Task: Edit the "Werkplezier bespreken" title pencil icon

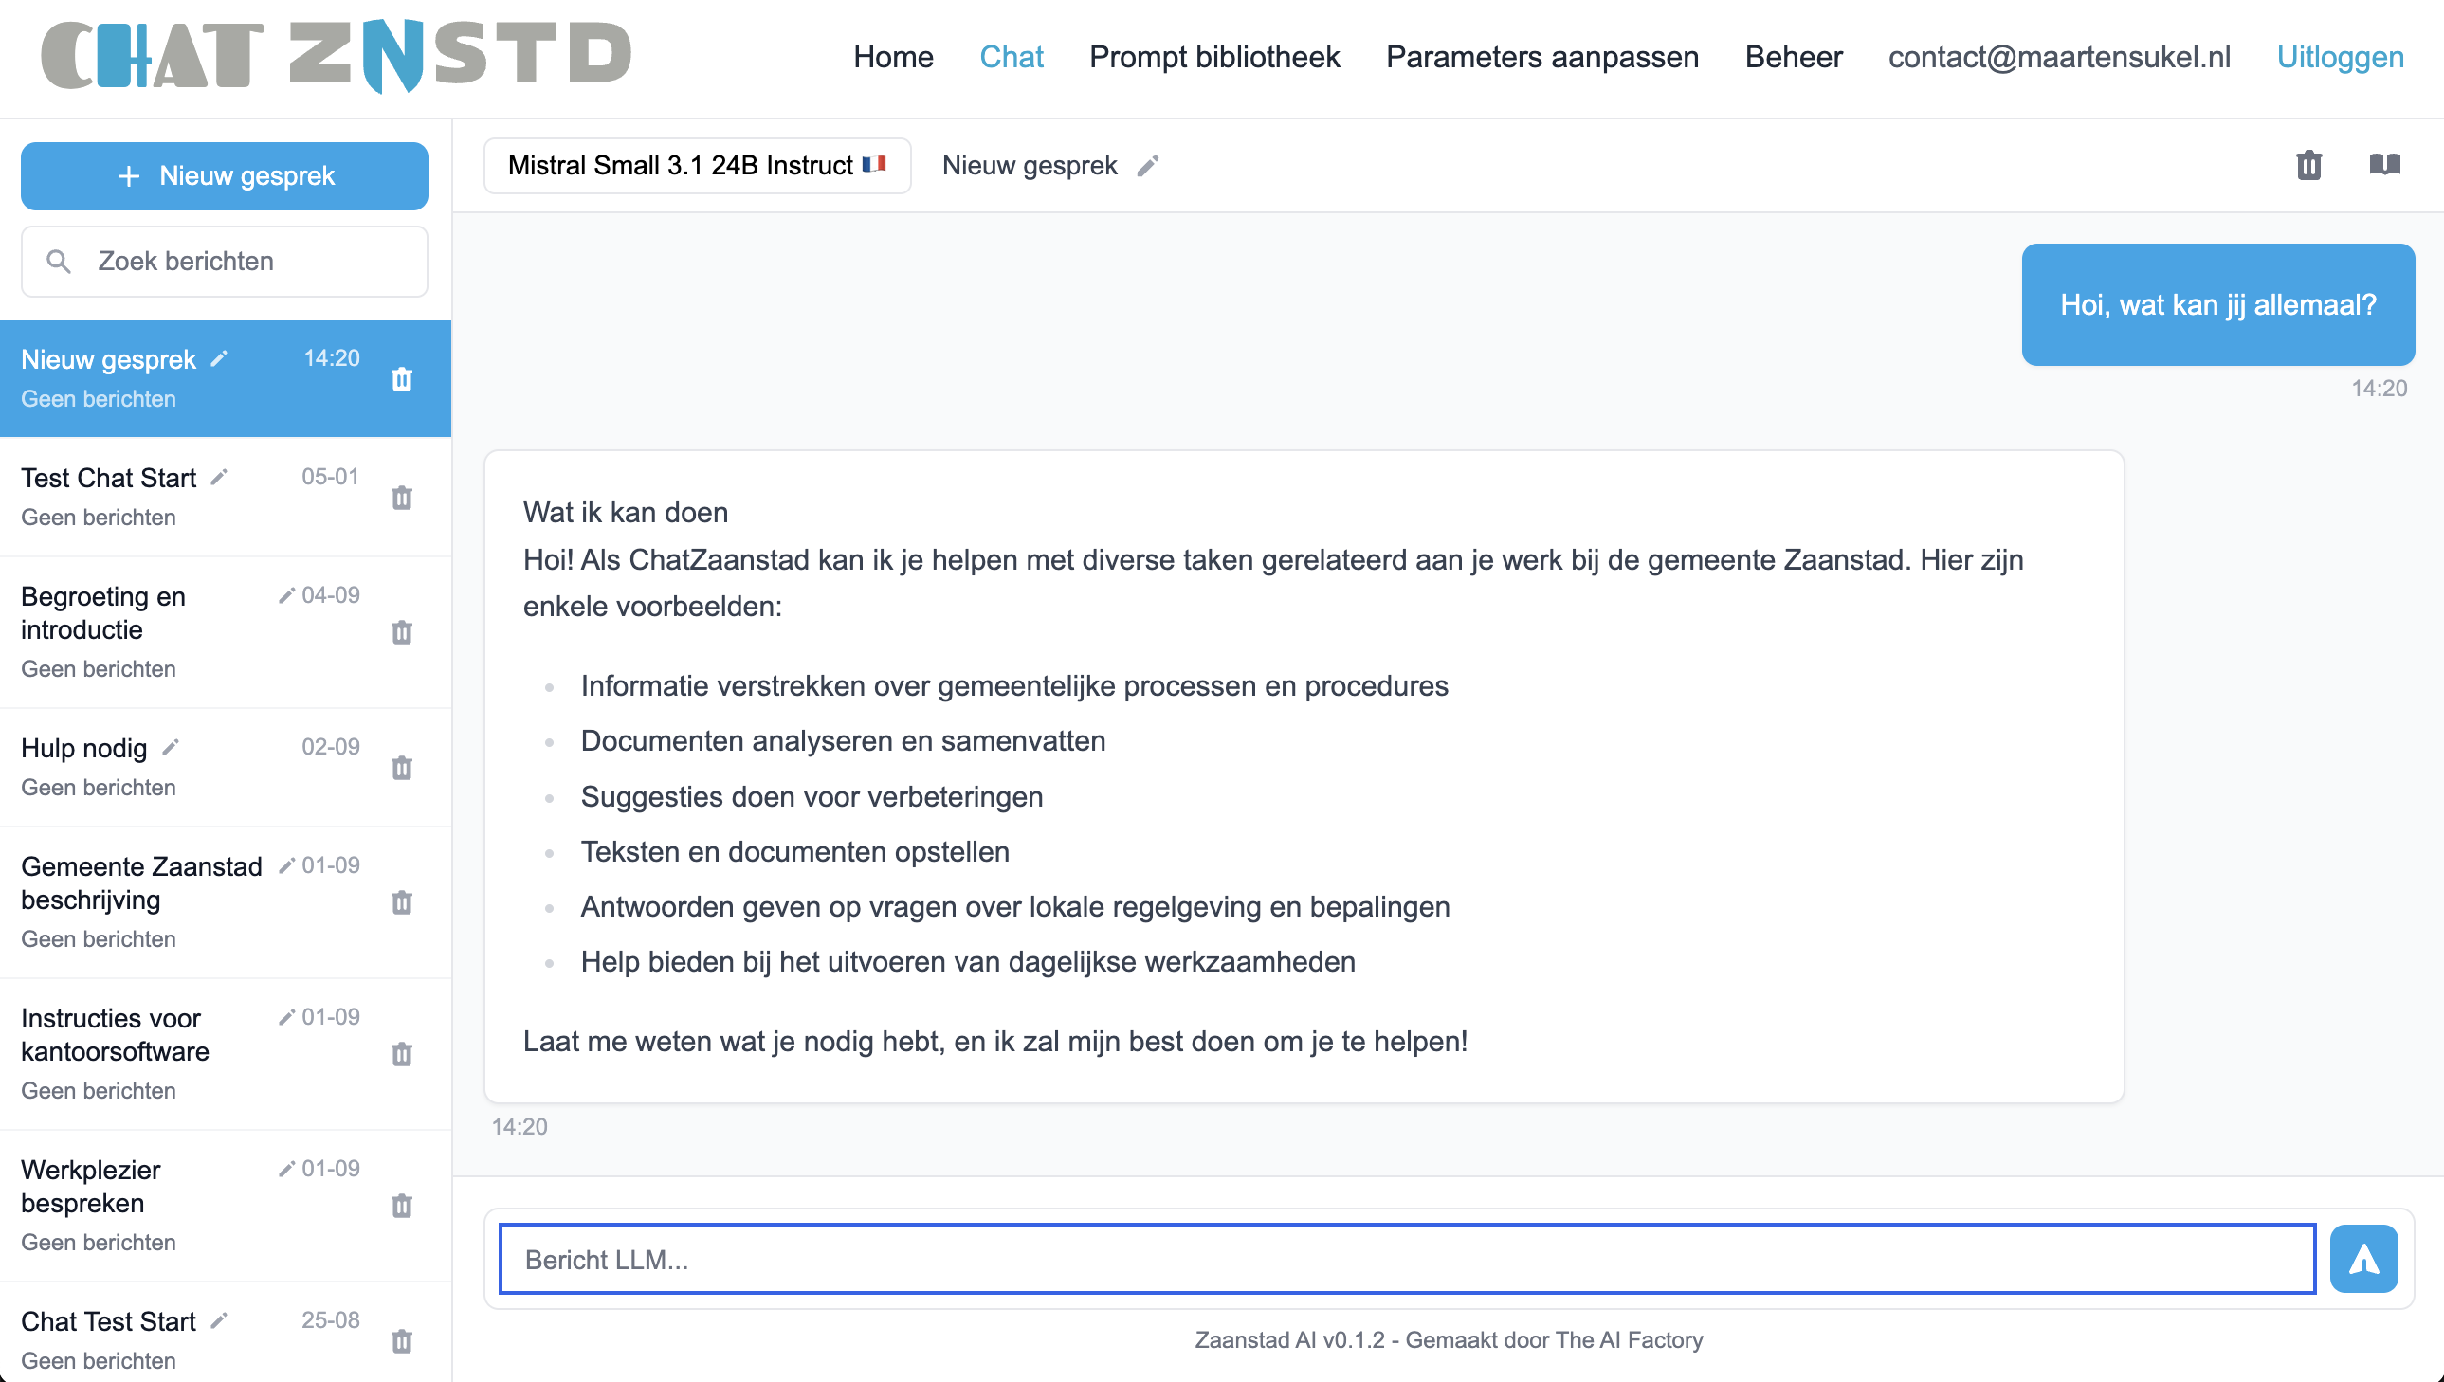Action: [x=287, y=1169]
